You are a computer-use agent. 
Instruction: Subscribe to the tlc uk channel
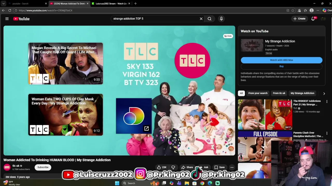tap(43, 167)
